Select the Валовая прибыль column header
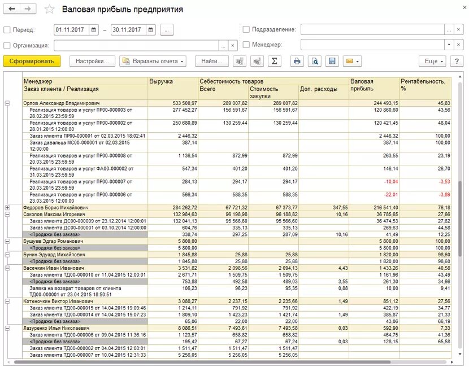This screenshot has width=469, height=367. coord(374,89)
